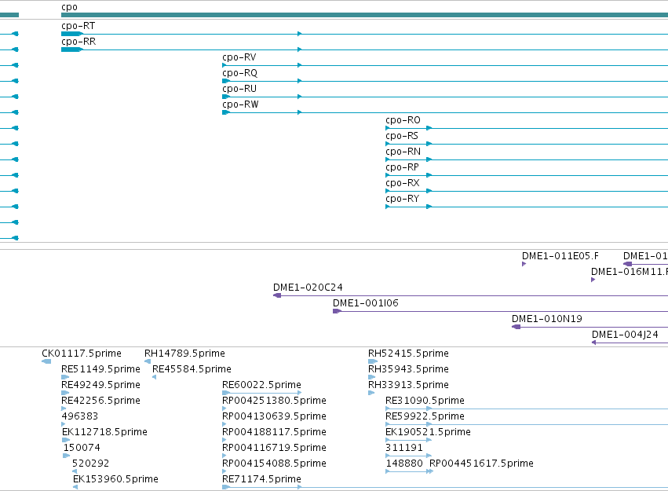Screen dimensions: 668x491
Task: Select feature 148880
Action: coord(404,464)
